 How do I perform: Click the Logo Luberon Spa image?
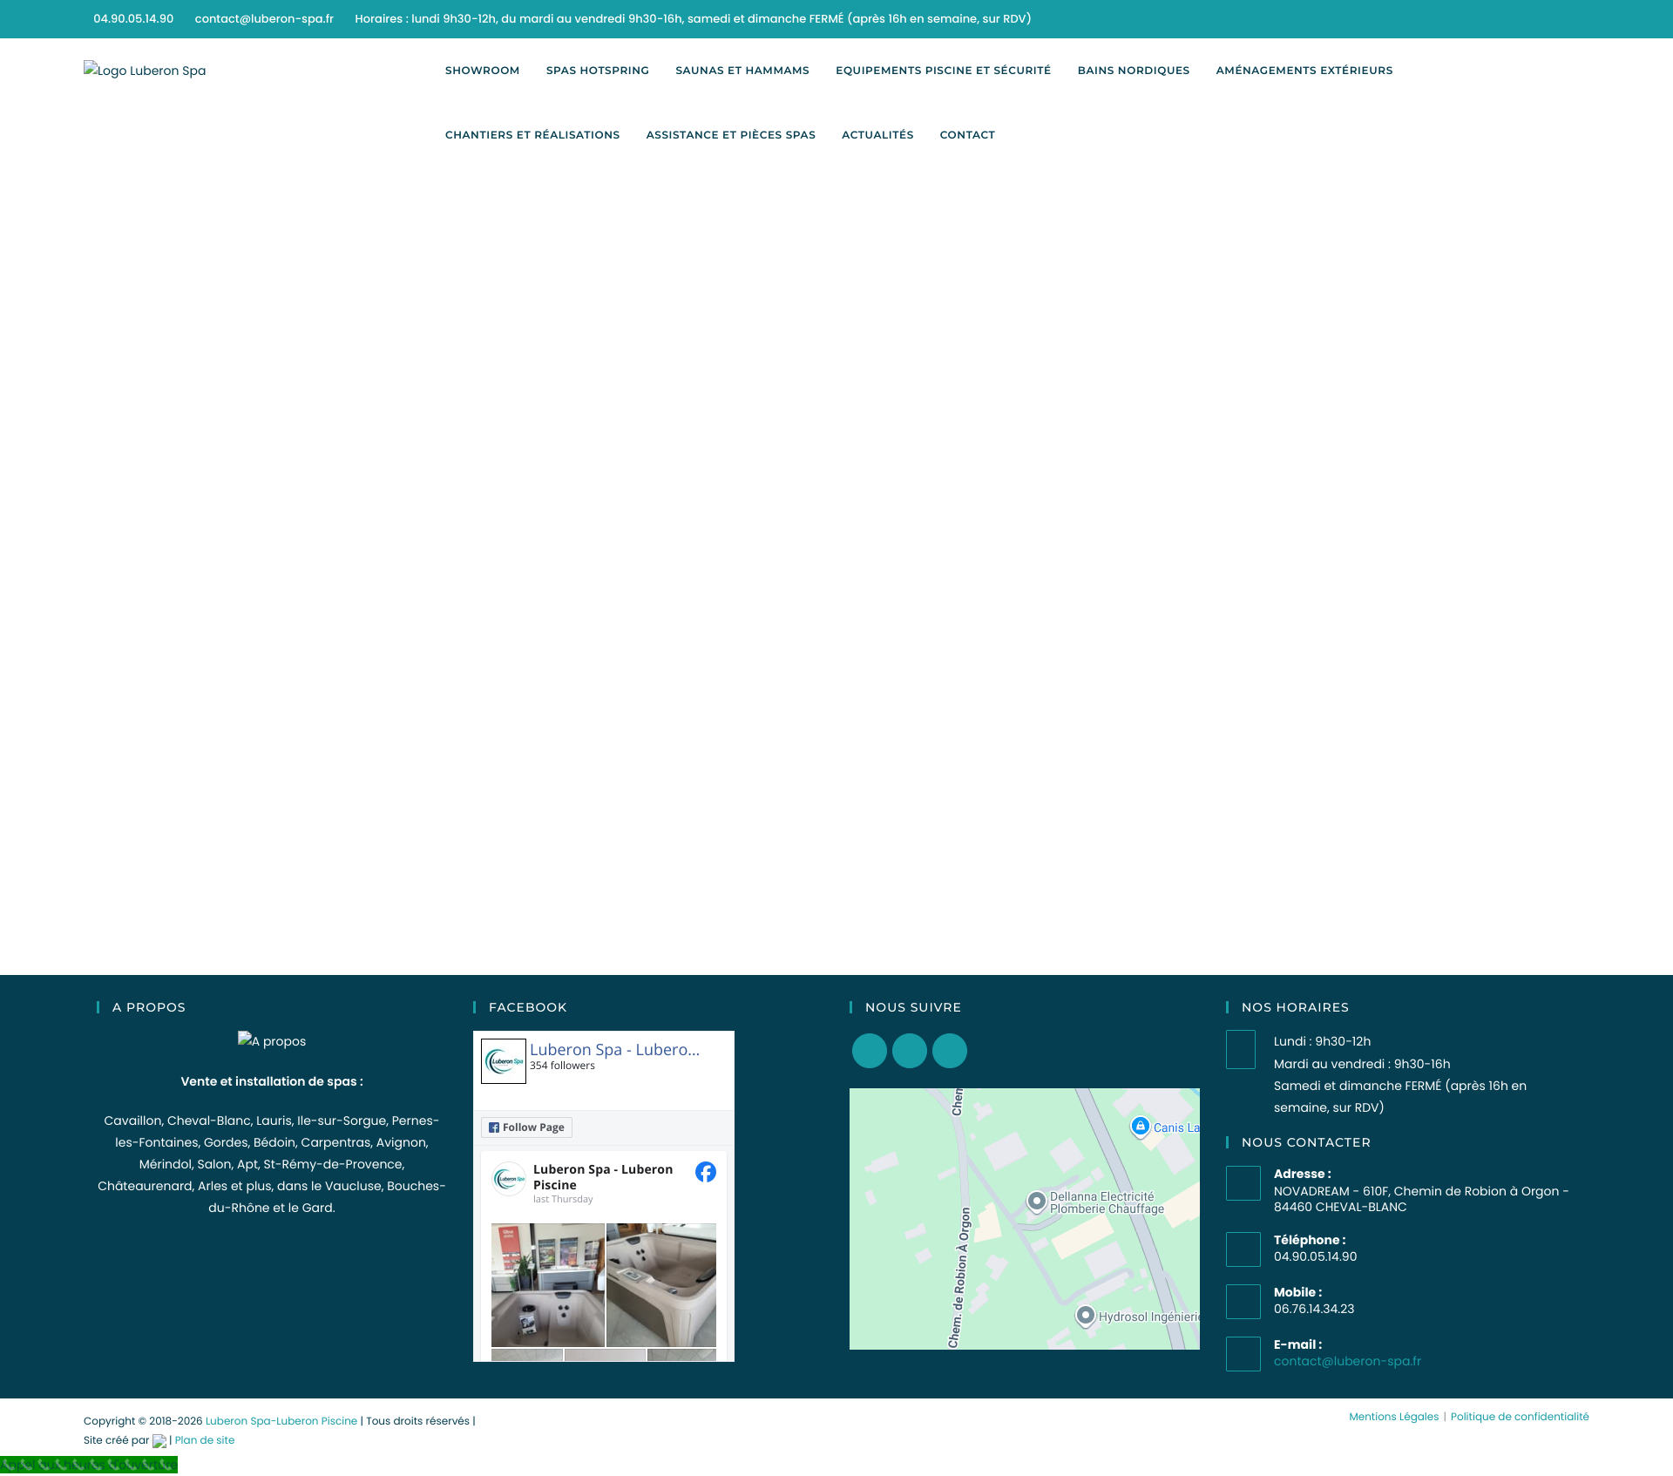(145, 71)
